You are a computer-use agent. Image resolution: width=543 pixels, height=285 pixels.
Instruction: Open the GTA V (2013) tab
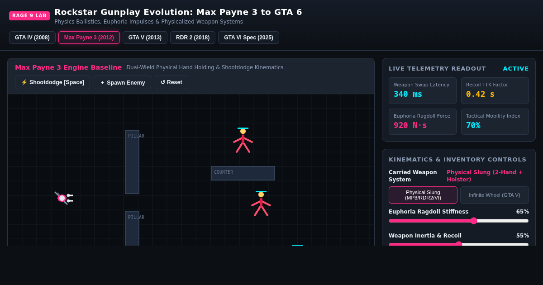pos(145,38)
